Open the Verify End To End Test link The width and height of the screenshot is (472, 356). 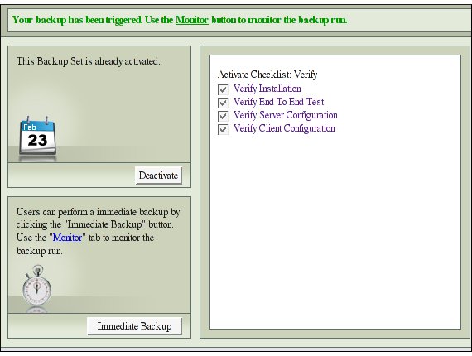(279, 102)
